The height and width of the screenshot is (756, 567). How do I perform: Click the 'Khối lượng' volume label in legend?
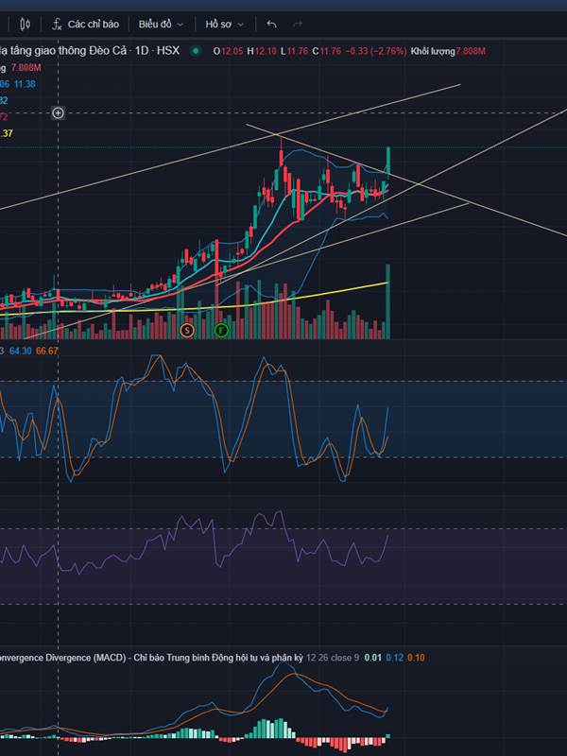(x=433, y=51)
